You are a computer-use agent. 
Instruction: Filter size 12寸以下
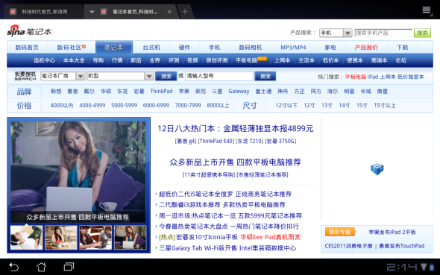click(286, 105)
